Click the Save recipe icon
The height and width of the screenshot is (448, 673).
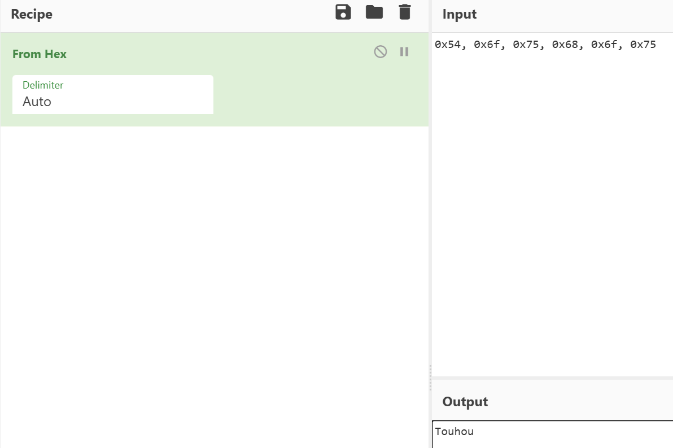pos(343,12)
